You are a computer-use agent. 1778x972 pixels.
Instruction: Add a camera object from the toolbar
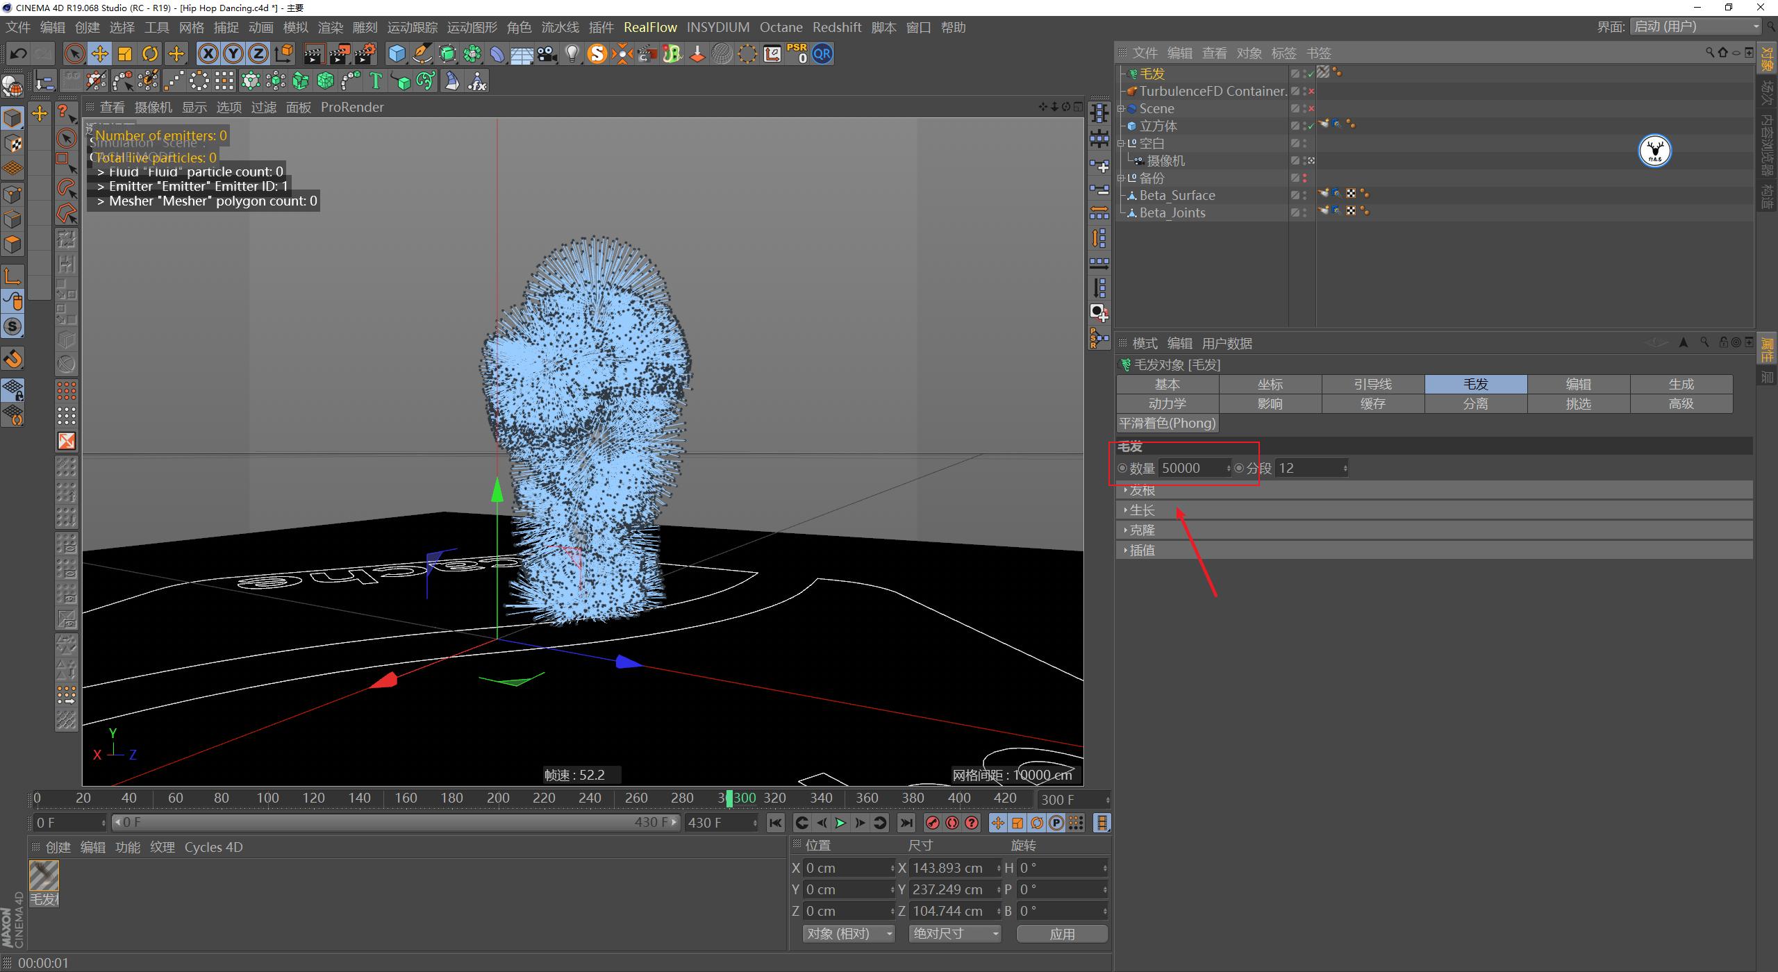click(547, 53)
